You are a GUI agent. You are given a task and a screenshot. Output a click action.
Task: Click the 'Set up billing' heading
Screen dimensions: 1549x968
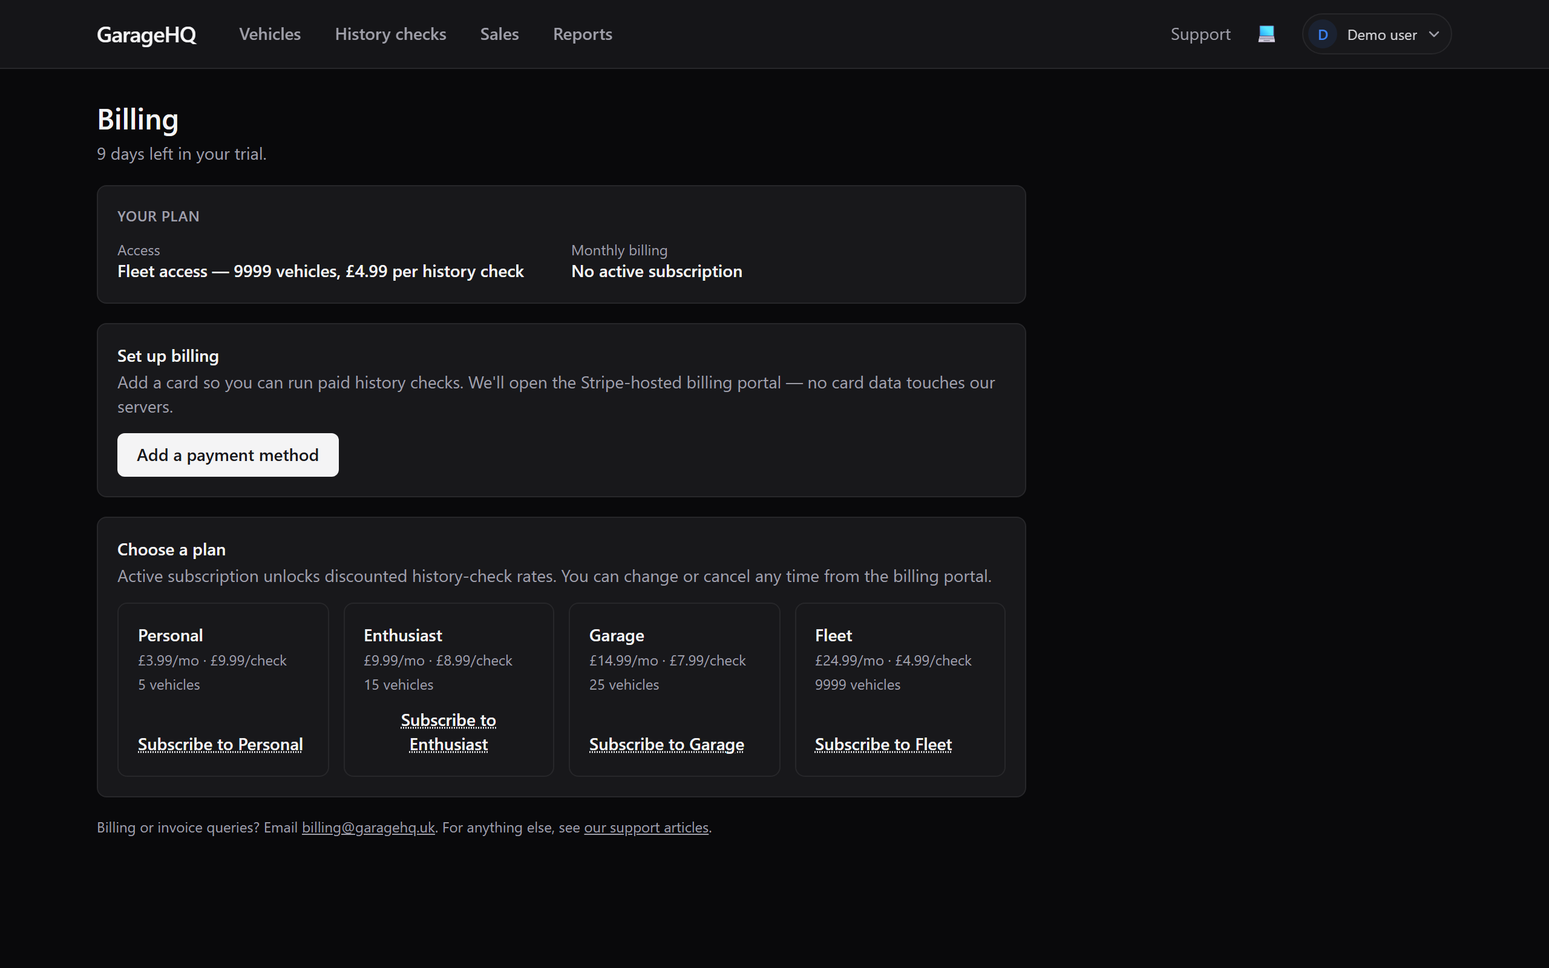click(168, 356)
